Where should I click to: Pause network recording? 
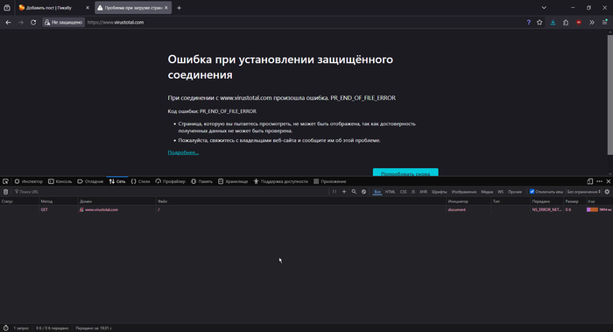tap(335, 192)
